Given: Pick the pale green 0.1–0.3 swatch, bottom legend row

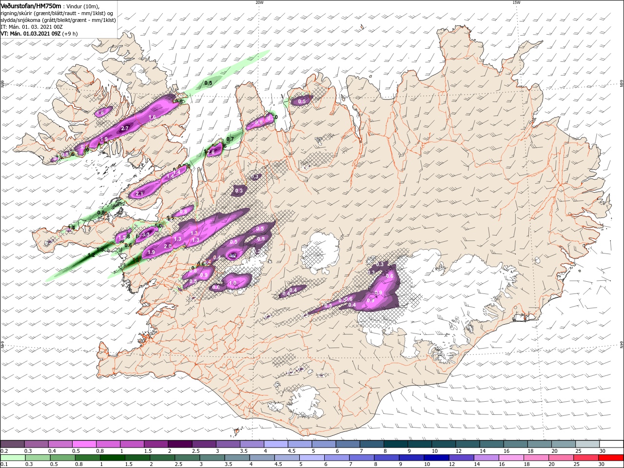Looking at the screenshot, I should coord(13,458).
